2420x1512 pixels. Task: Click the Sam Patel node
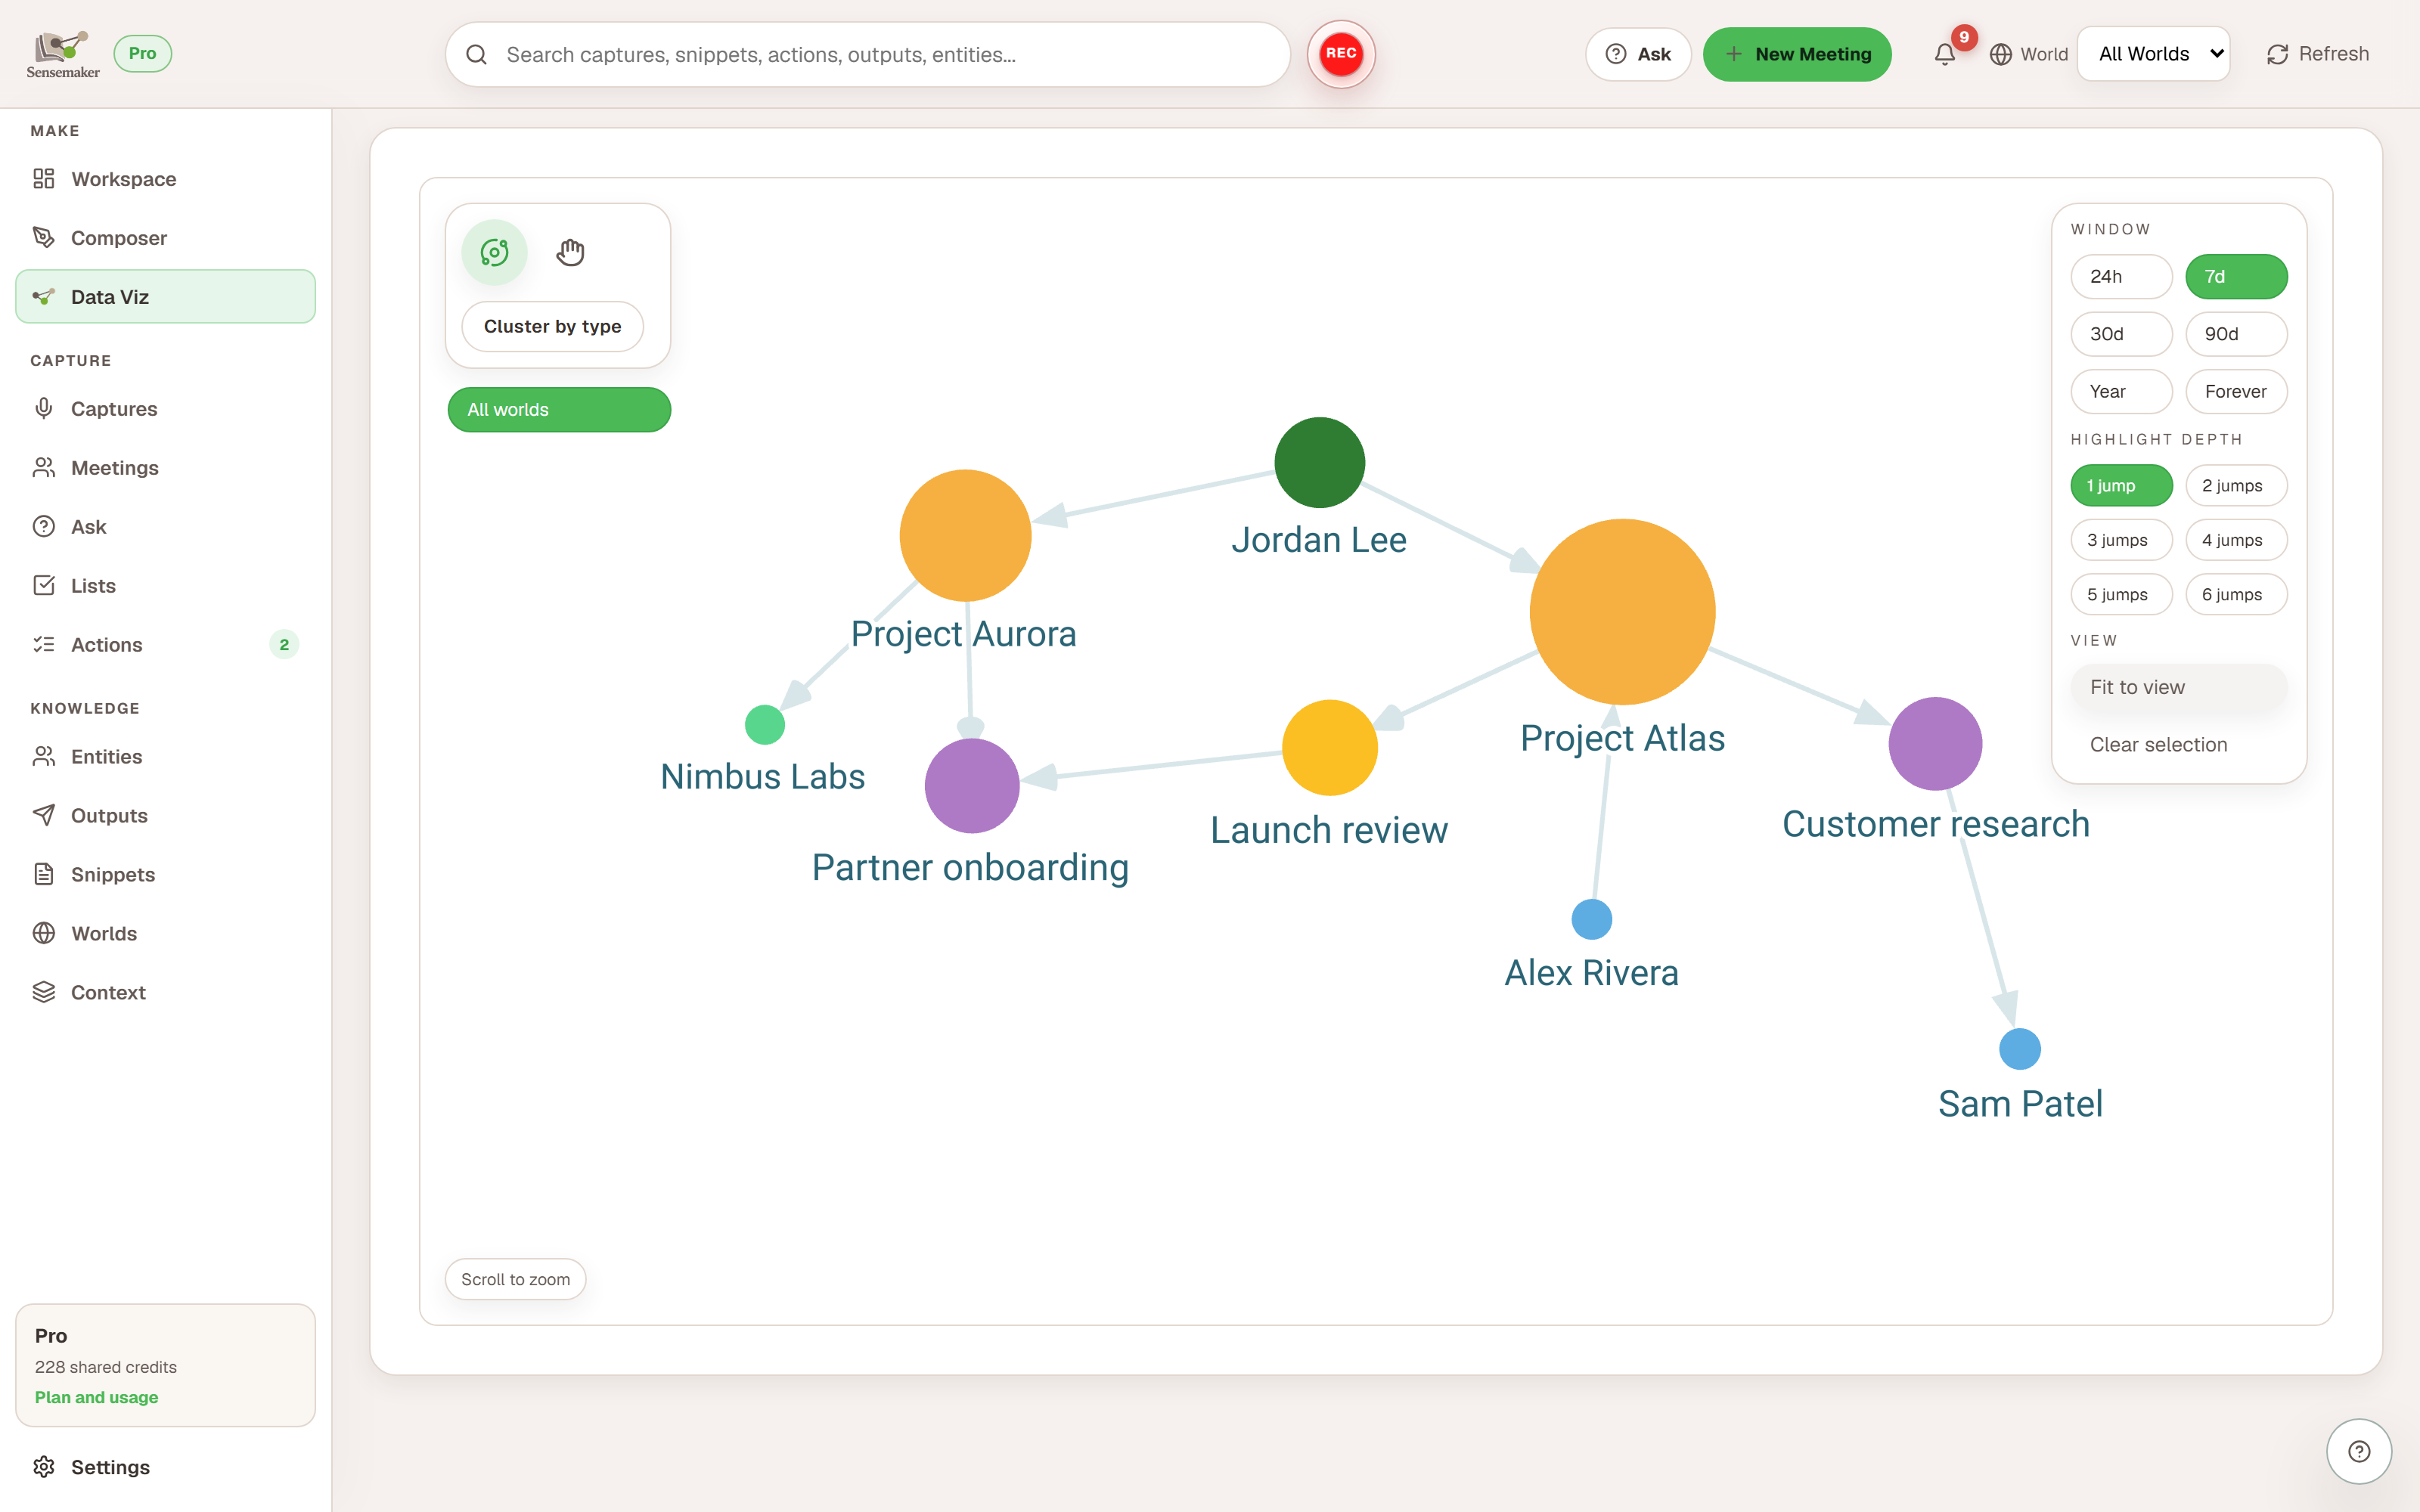(2019, 1049)
